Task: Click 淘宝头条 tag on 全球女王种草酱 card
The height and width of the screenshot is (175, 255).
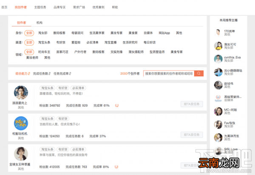Action: (47, 149)
